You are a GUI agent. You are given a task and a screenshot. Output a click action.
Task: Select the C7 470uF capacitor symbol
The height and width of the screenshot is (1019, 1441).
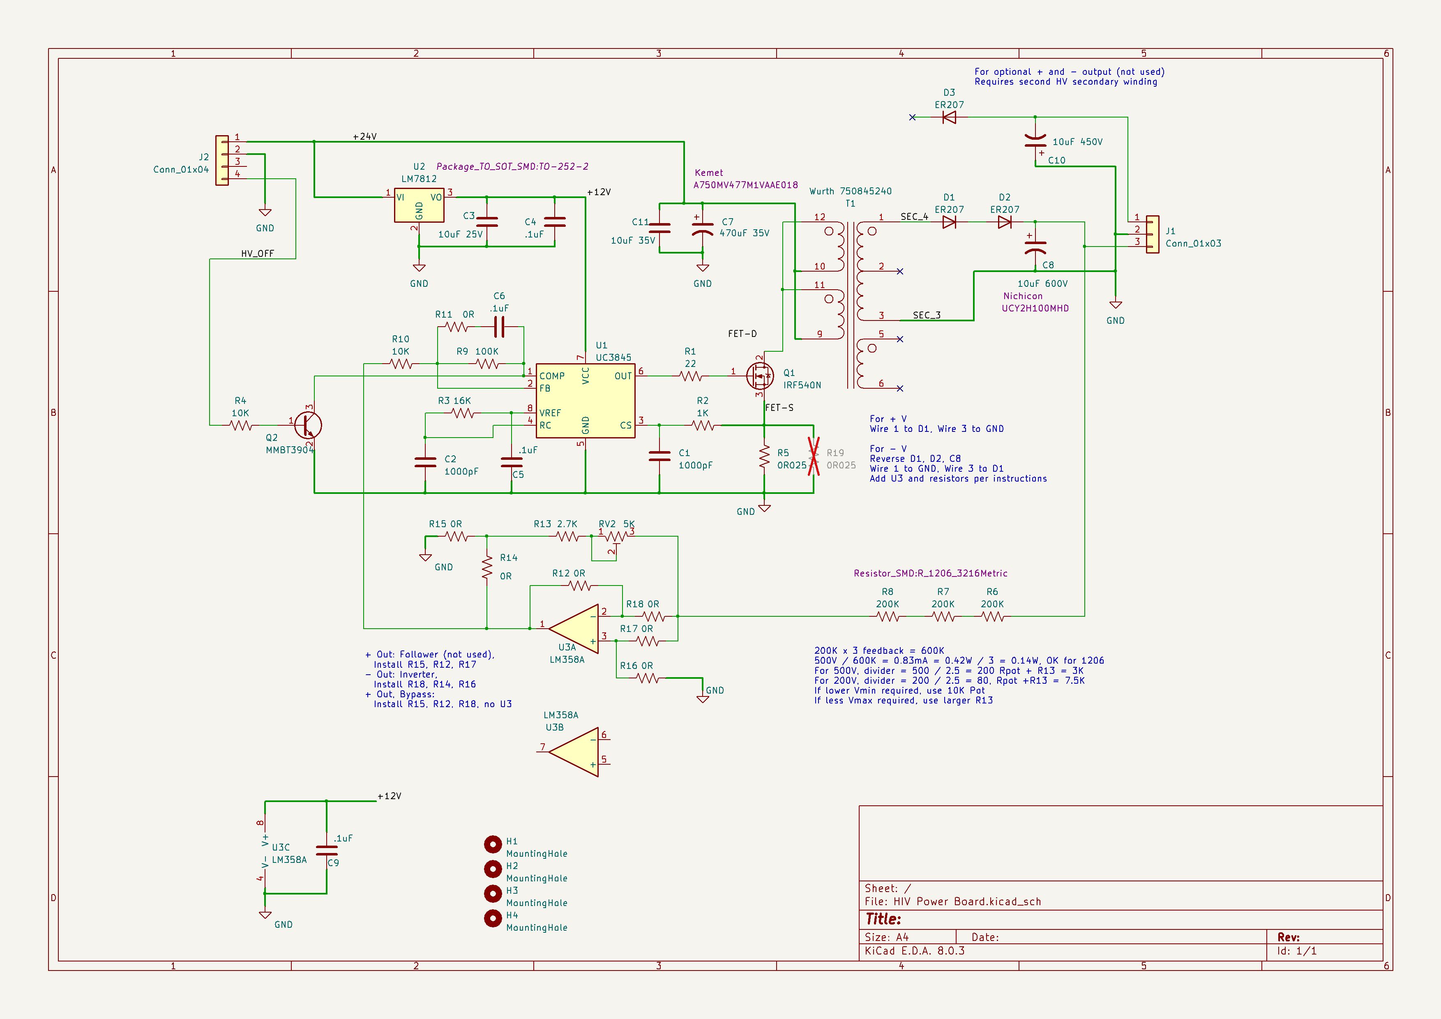(x=702, y=228)
